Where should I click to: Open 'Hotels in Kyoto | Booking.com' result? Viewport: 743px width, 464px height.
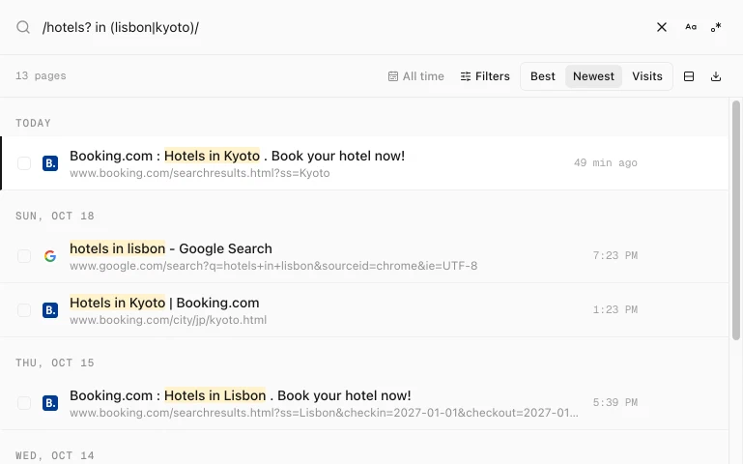(164, 303)
